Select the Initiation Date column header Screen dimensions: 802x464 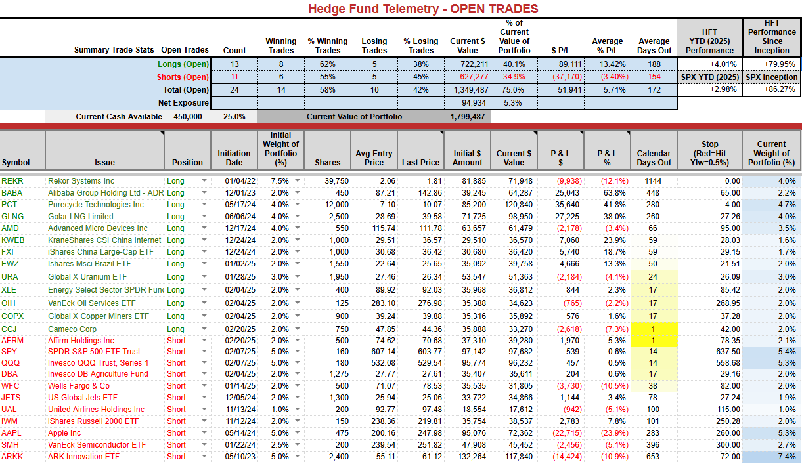coord(234,150)
